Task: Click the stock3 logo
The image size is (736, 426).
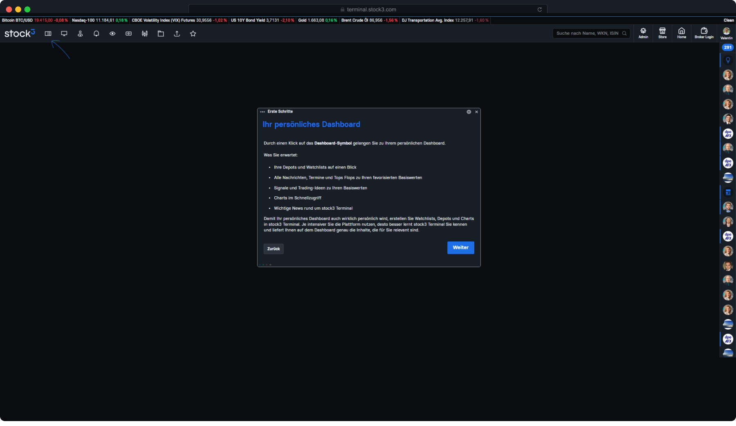Action: pos(20,33)
